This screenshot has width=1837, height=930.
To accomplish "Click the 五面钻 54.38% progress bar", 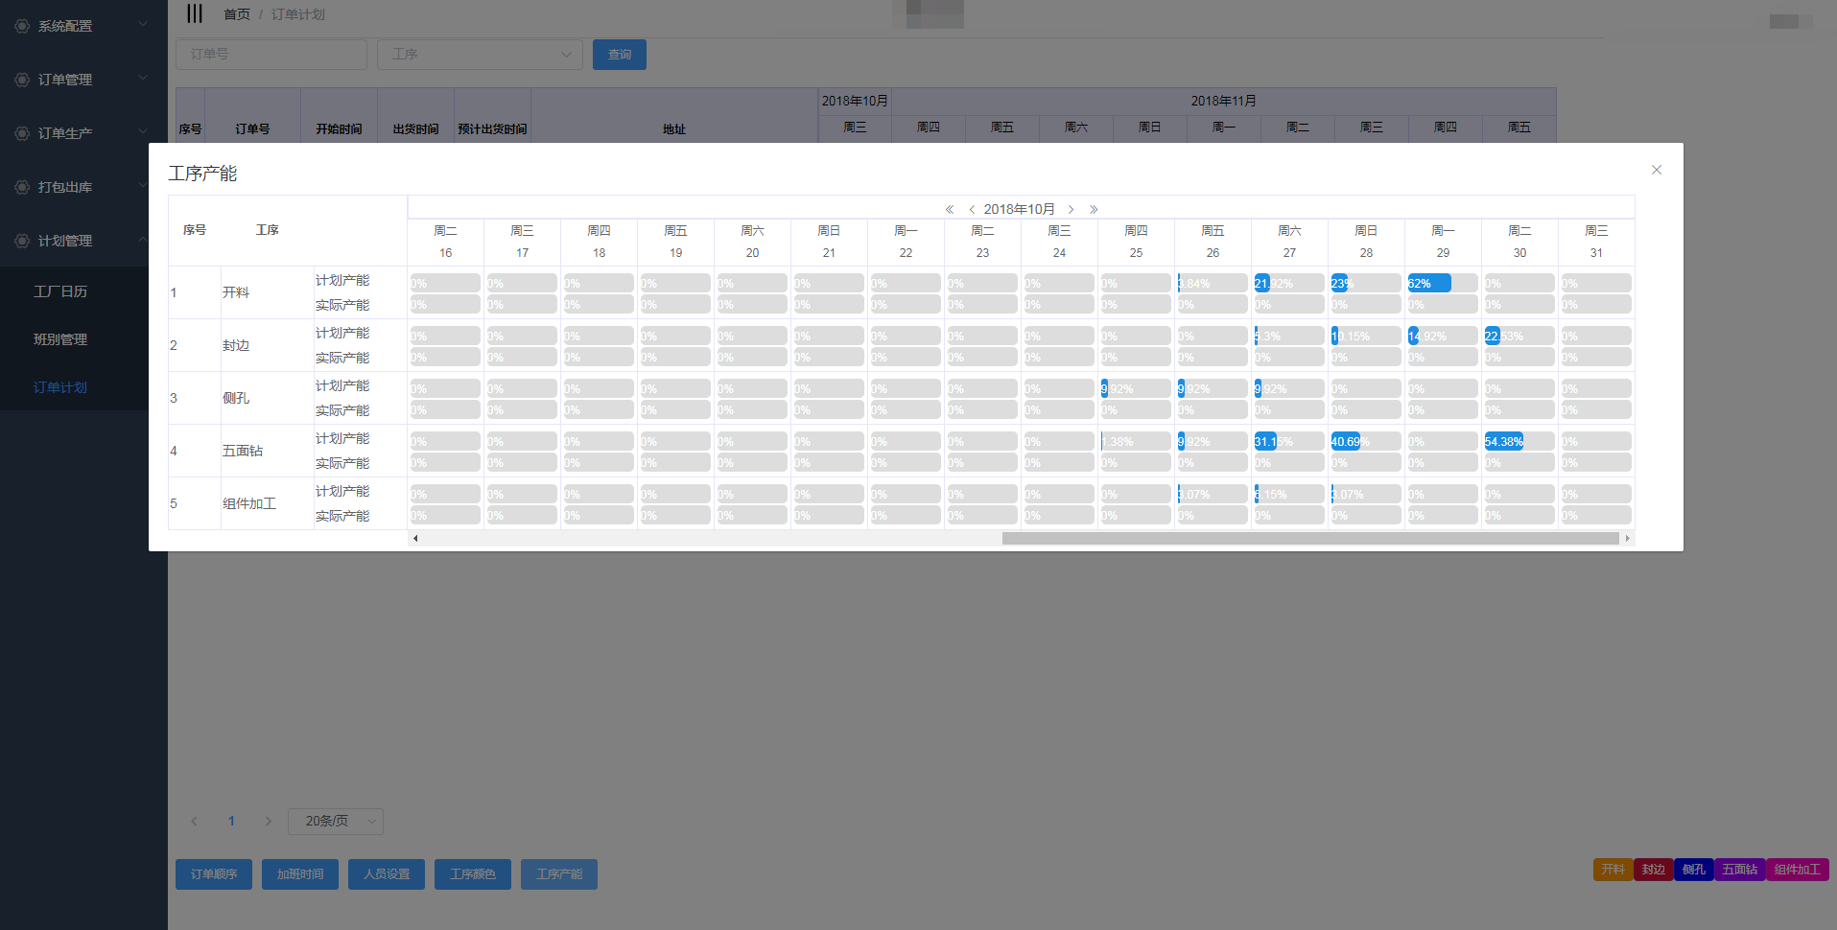I will tap(1519, 442).
